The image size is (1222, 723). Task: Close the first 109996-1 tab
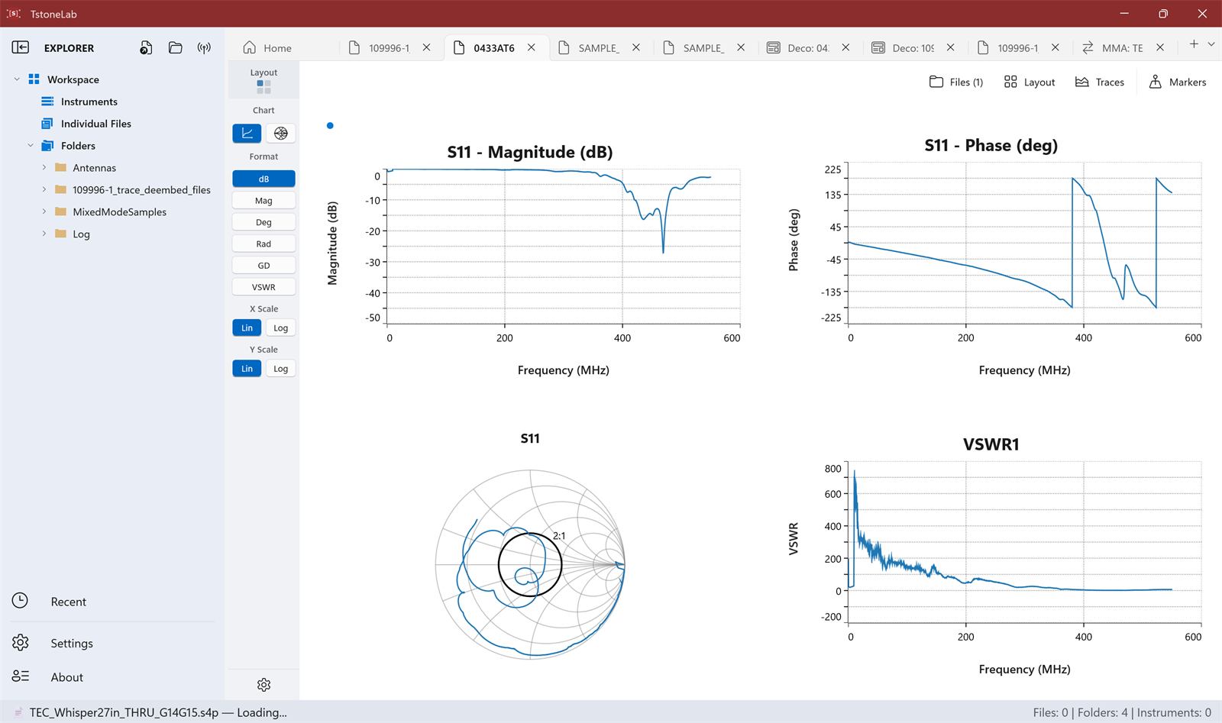427,47
